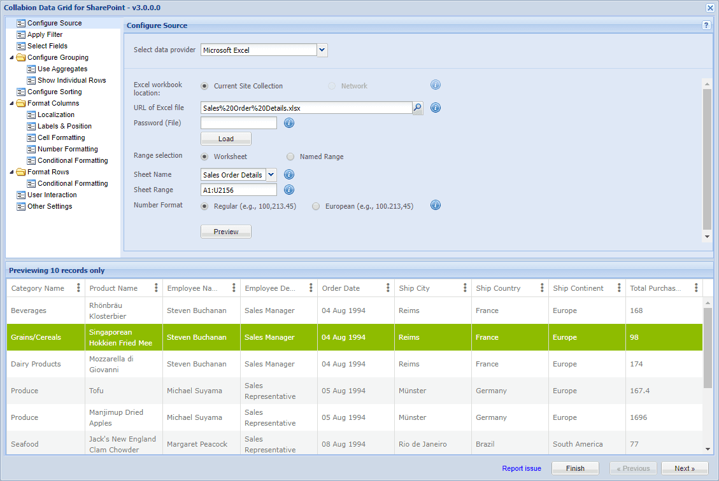Image resolution: width=719 pixels, height=481 pixels.
Task: Click info icon beside Number Format
Action: click(x=436, y=206)
